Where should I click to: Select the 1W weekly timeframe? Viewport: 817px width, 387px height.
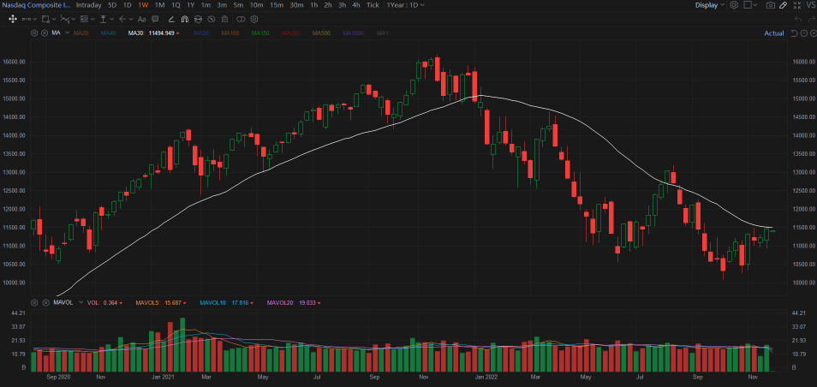[x=143, y=4]
